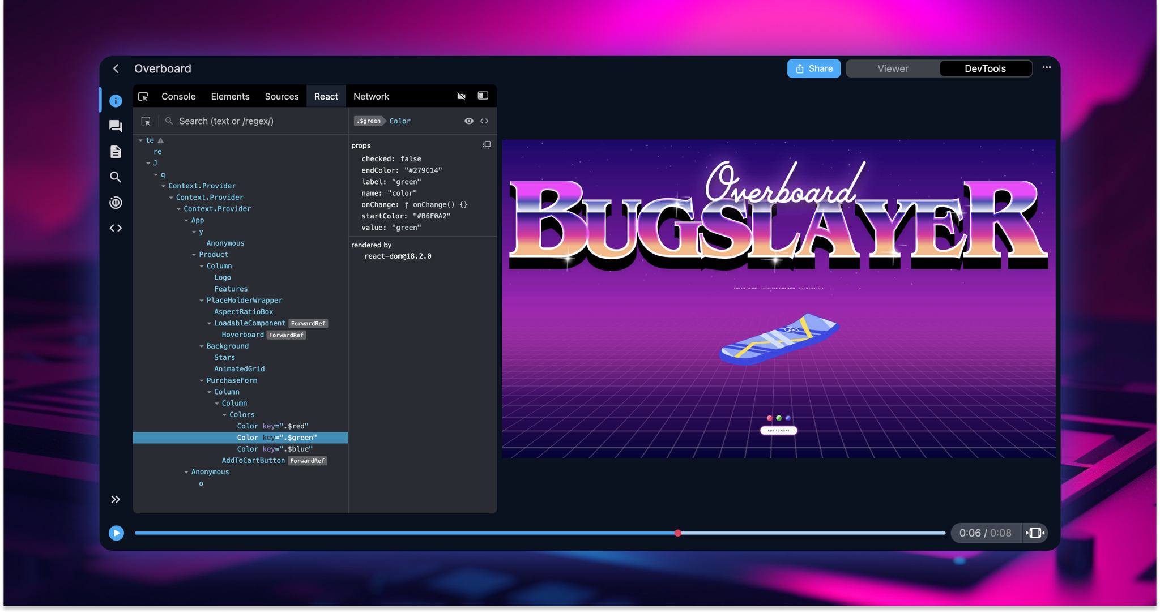The height and width of the screenshot is (613, 1160).
Task: Click the red playhead marker on the timeline
Action: pyautogui.click(x=678, y=533)
